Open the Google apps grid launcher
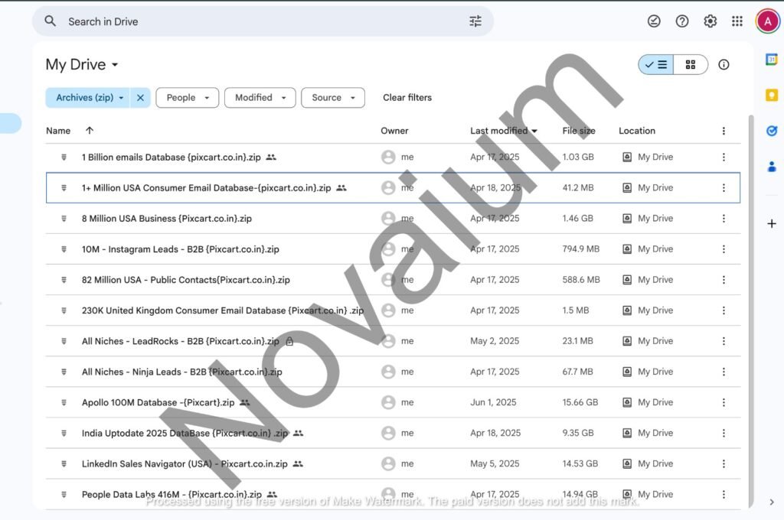784x520 pixels. 737,21
